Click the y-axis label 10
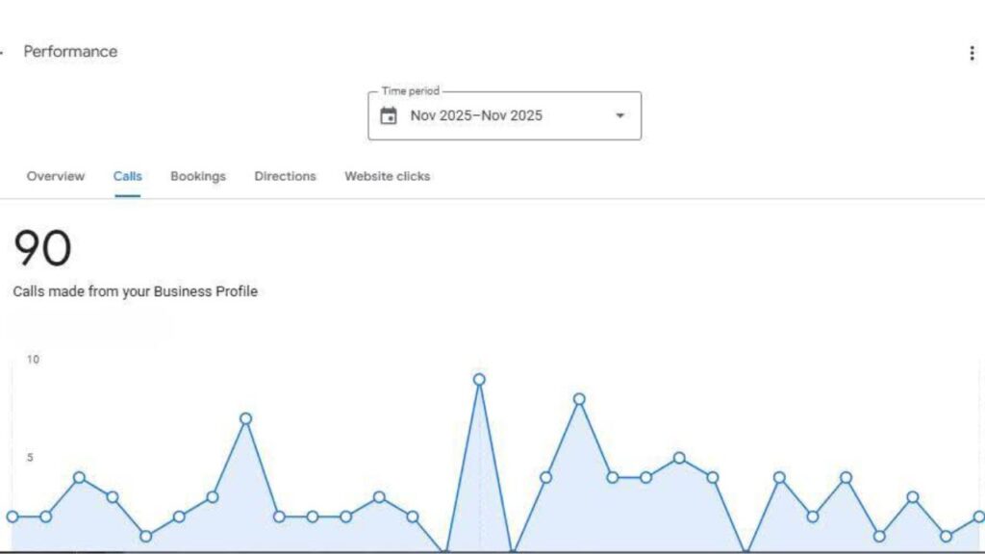Image resolution: width=985 pixels, height=554 pixels. point(33,360)
